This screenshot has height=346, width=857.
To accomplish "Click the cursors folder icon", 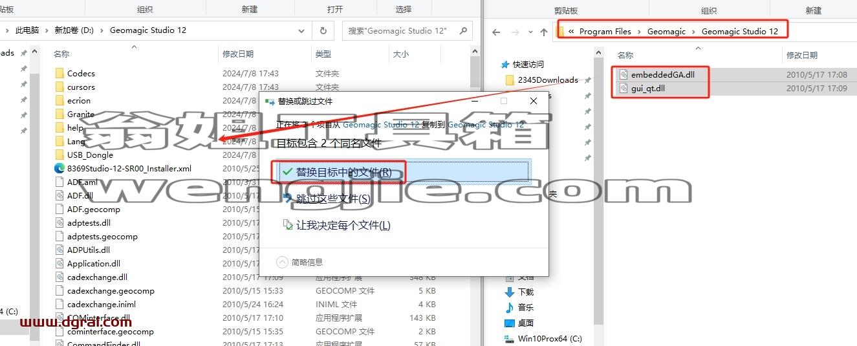I will tap(60, 87).
